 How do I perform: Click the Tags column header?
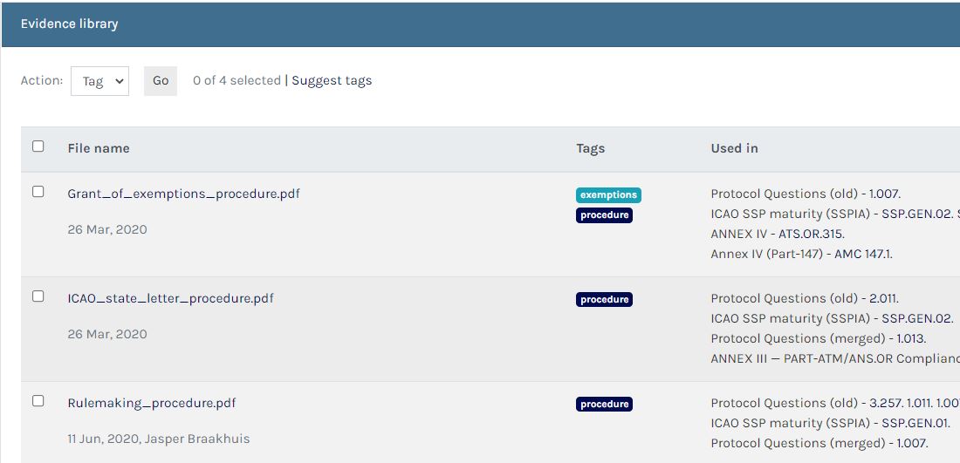coord(590,148)
